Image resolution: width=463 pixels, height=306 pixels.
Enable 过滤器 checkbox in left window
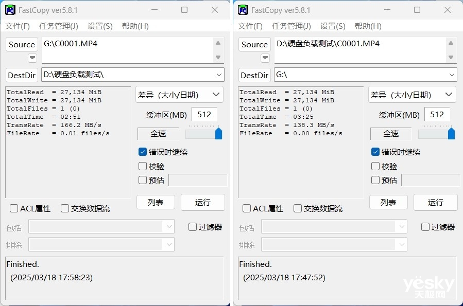pos(193,227)
